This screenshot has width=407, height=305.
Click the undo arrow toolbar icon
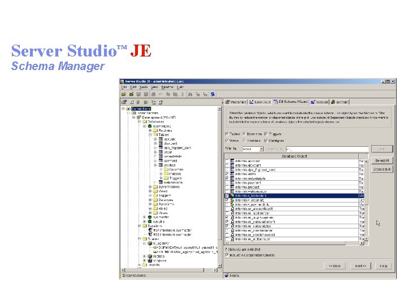pyautogui.click(x=161, y=94)
